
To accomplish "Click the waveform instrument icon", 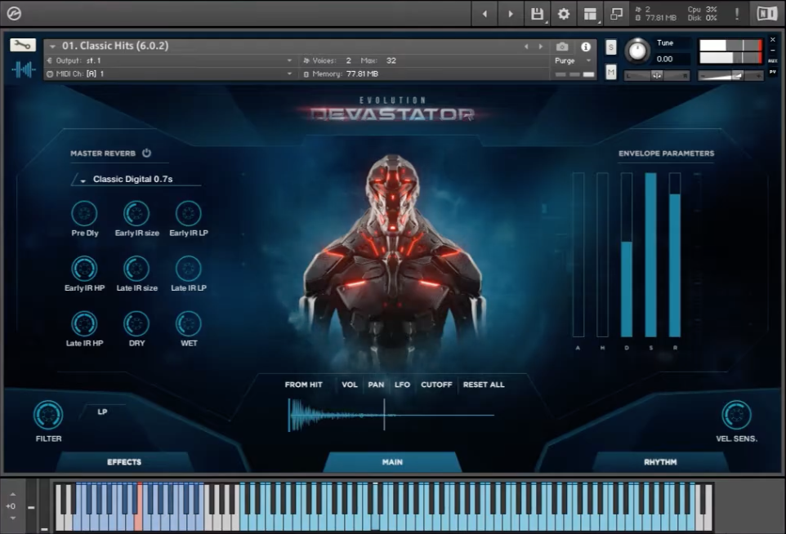I will click(x=23, y=69).
